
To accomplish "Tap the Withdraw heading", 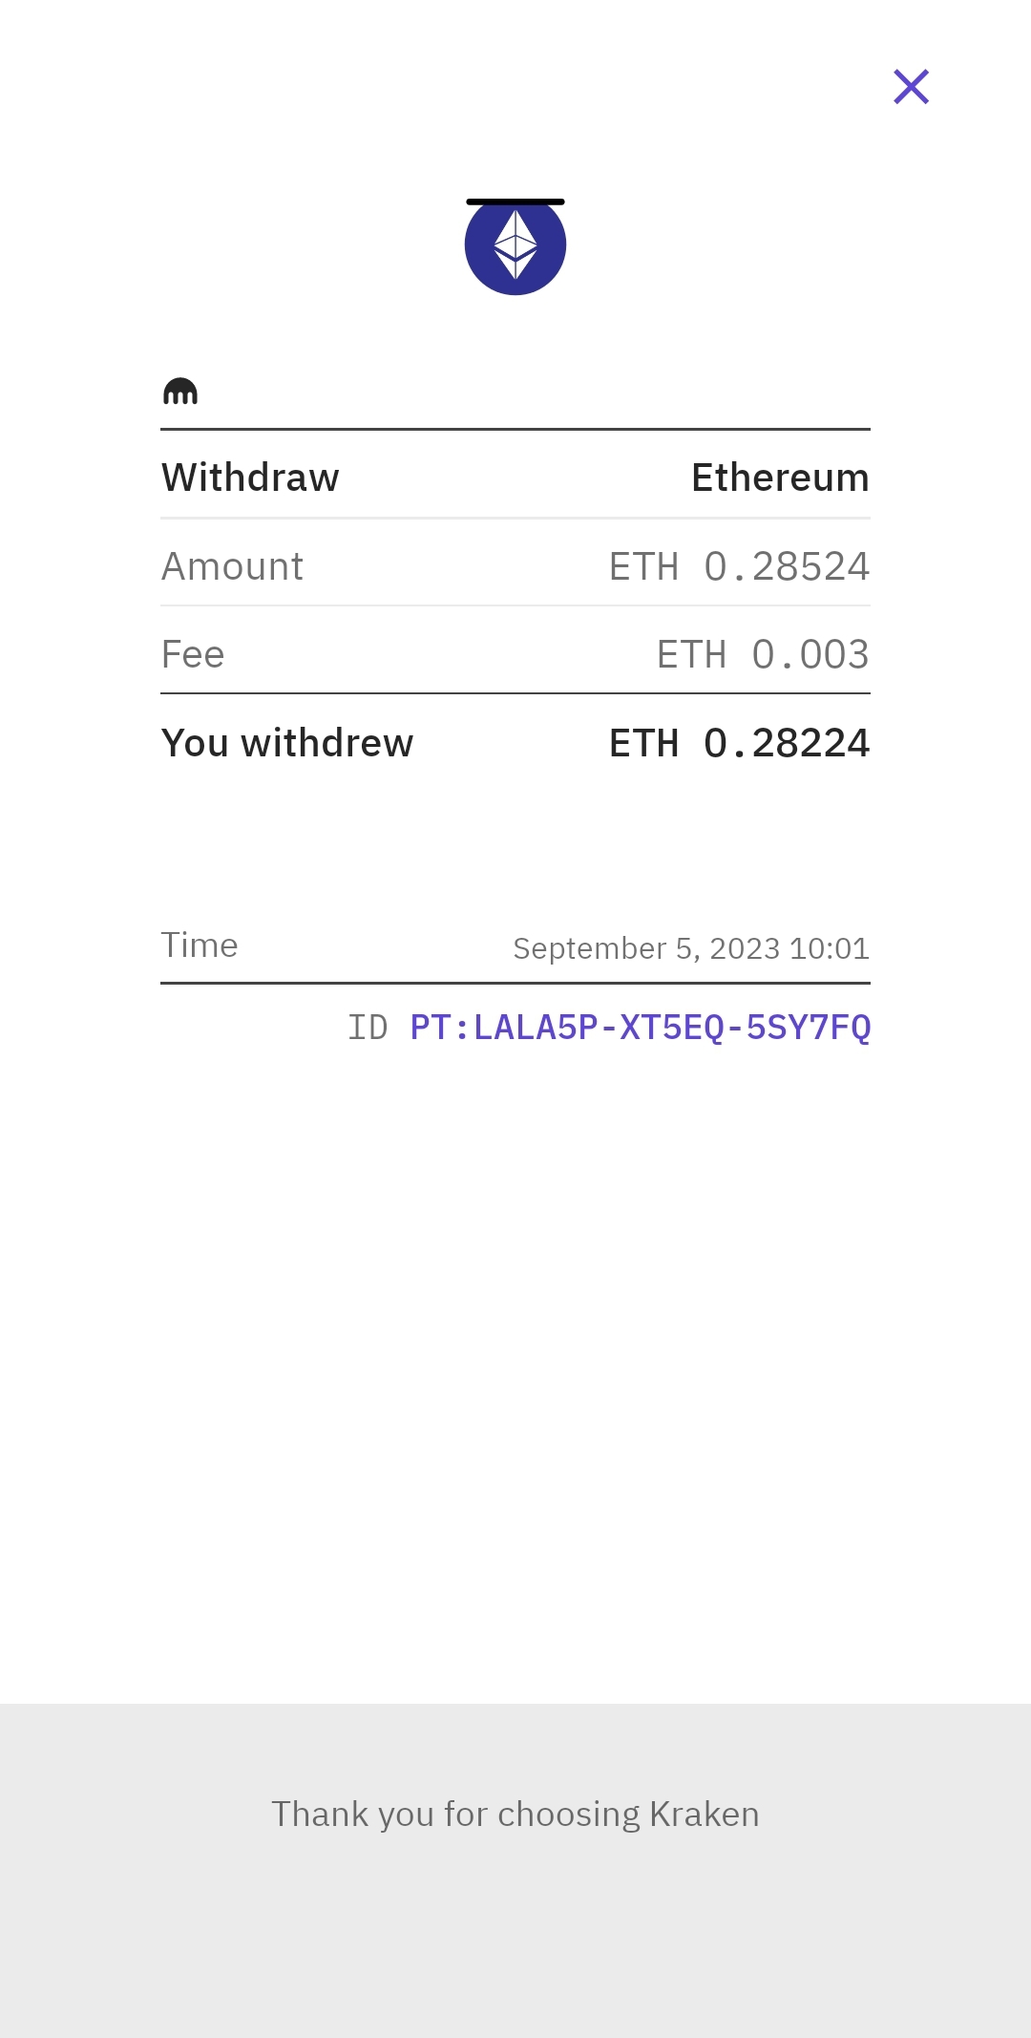I will (x=250, y=478).
